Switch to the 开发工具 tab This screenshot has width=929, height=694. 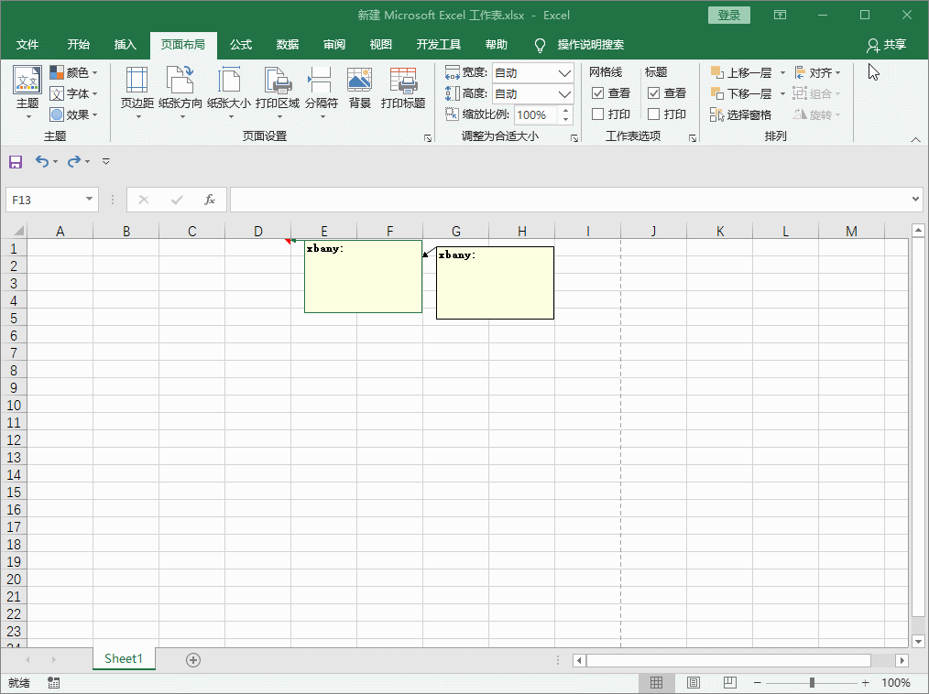(x=439, y=45)
